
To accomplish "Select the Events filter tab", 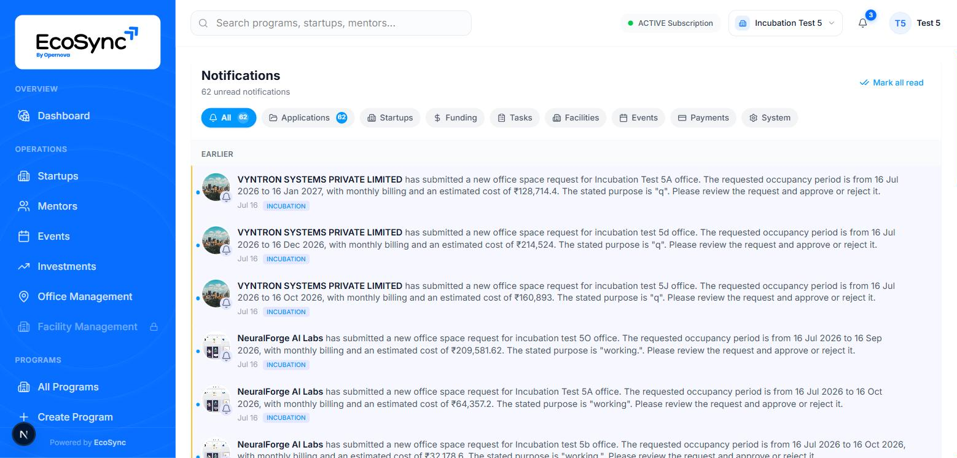I will (x=638, y=117).
